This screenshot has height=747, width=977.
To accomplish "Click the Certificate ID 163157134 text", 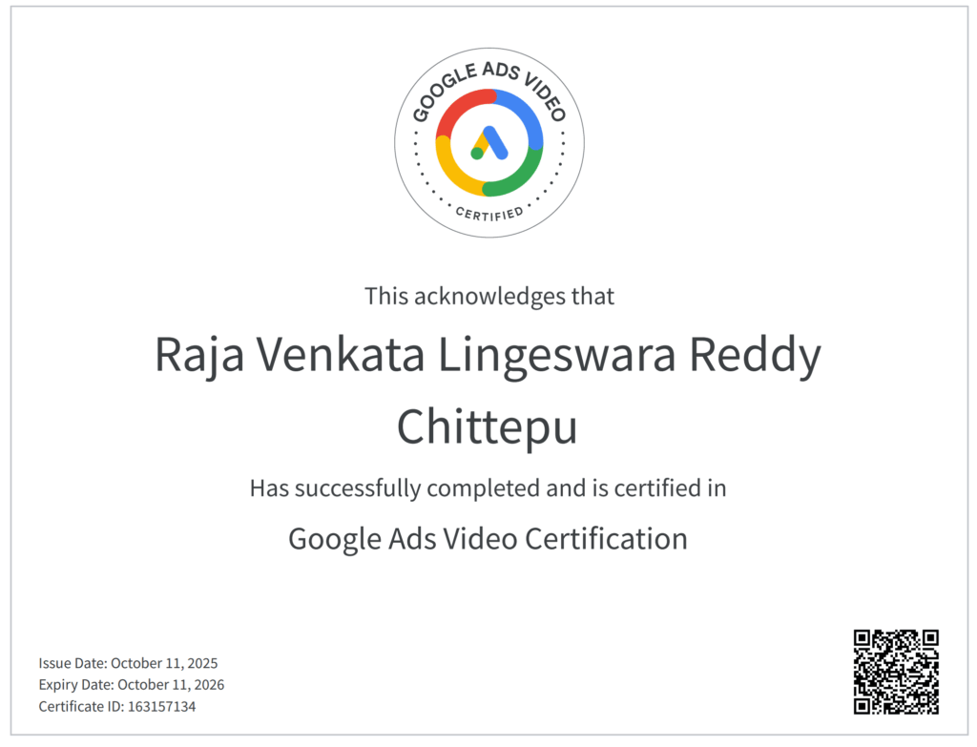I will click(x=117, y=707).
